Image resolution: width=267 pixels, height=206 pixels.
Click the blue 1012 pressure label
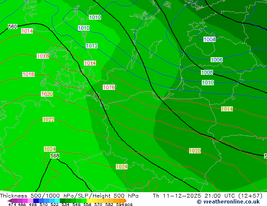click(x=92, y=46)
